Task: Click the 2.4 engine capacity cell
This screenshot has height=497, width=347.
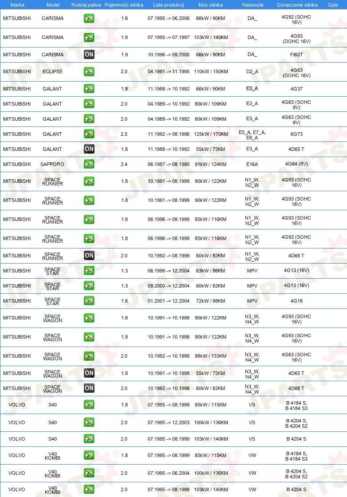Action: [x=124, y=164]
